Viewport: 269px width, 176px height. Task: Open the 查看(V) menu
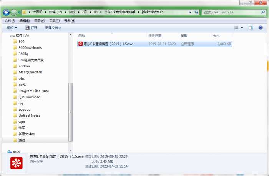pos(40,21)
